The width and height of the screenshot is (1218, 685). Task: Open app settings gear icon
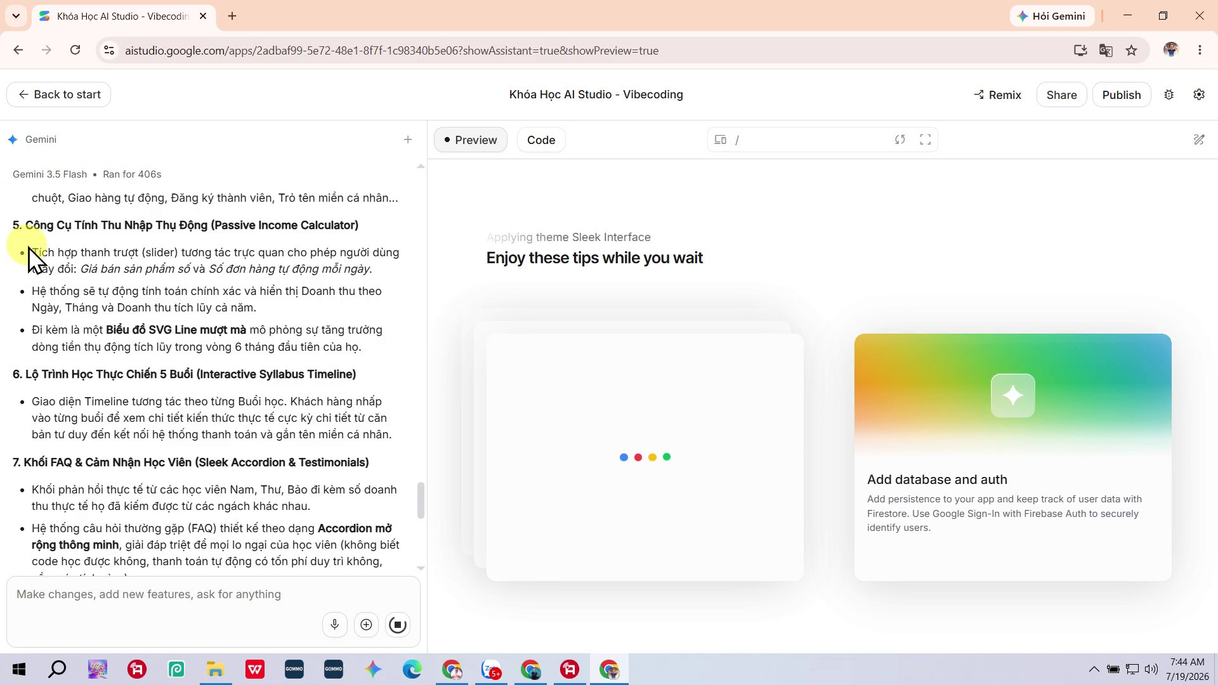[x=1199, y=95]
